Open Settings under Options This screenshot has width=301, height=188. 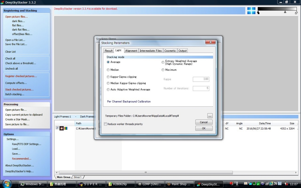[12, 139]
